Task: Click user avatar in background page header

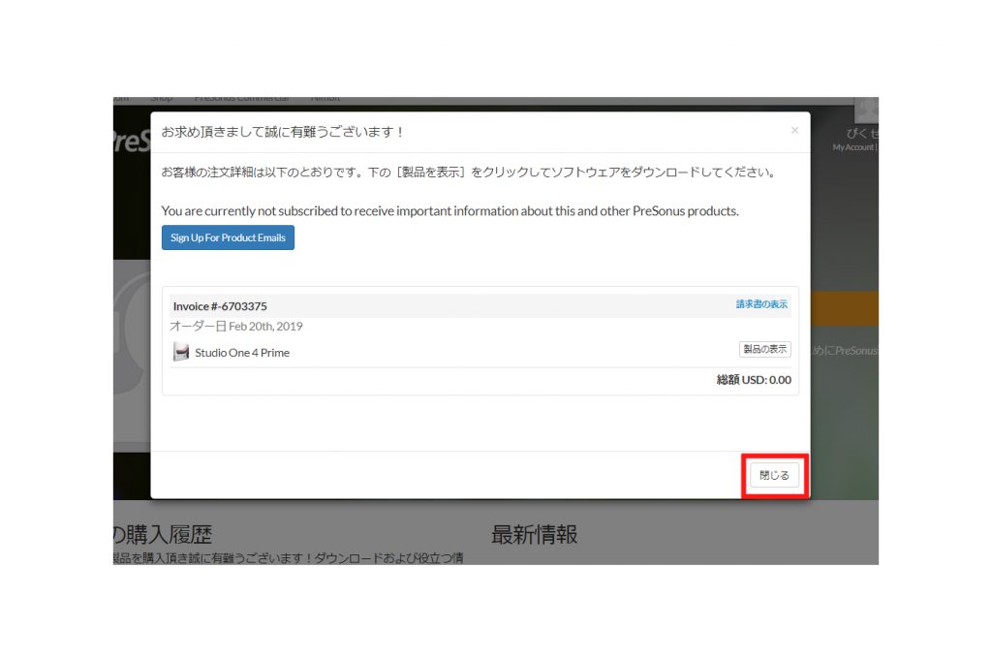Action: 866,110
